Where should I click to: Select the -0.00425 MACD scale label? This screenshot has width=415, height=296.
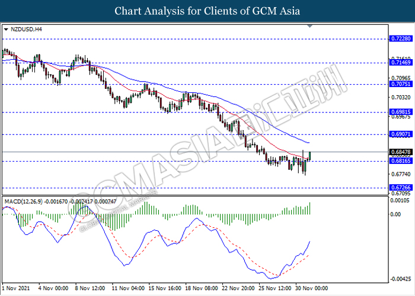point(398,279)
